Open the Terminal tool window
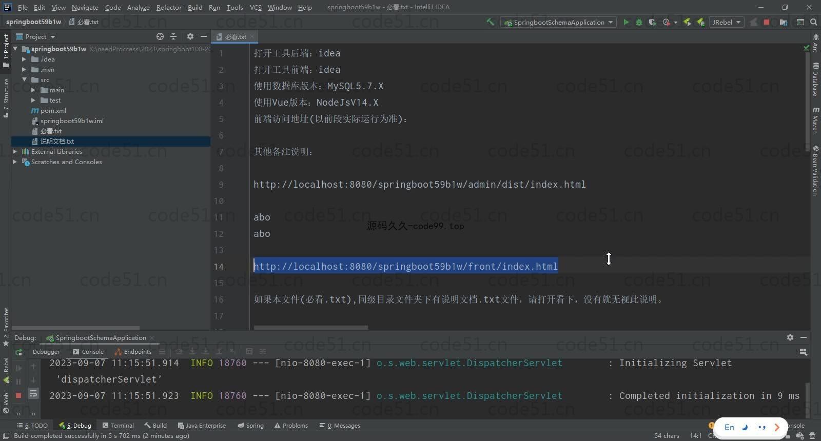The width and height of the screenshot is (821, 441). [x=118, y=425]
